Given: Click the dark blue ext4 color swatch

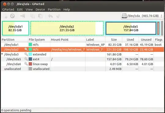Looking at the screenshot, I should tap(30, 59).
